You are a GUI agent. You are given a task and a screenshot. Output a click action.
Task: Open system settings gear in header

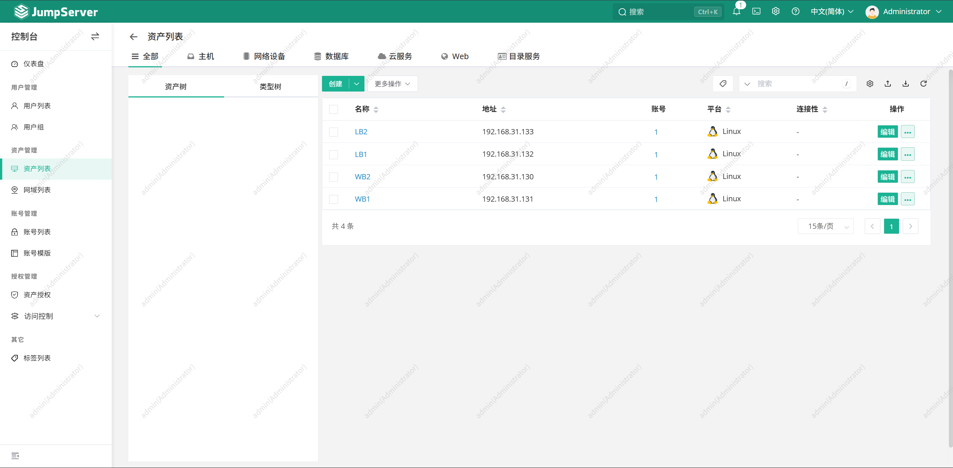coord(776,12)
